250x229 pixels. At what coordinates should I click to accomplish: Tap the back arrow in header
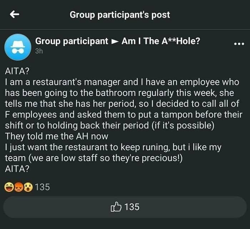point(15,14)
